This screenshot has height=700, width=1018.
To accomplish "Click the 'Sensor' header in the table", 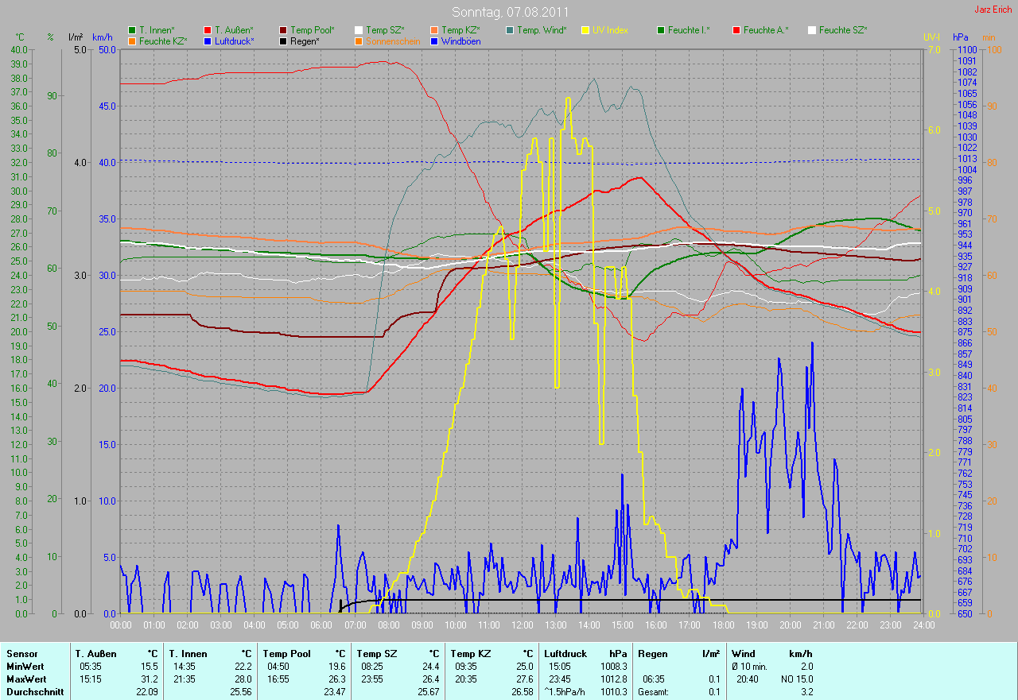I will pos(21,654).
